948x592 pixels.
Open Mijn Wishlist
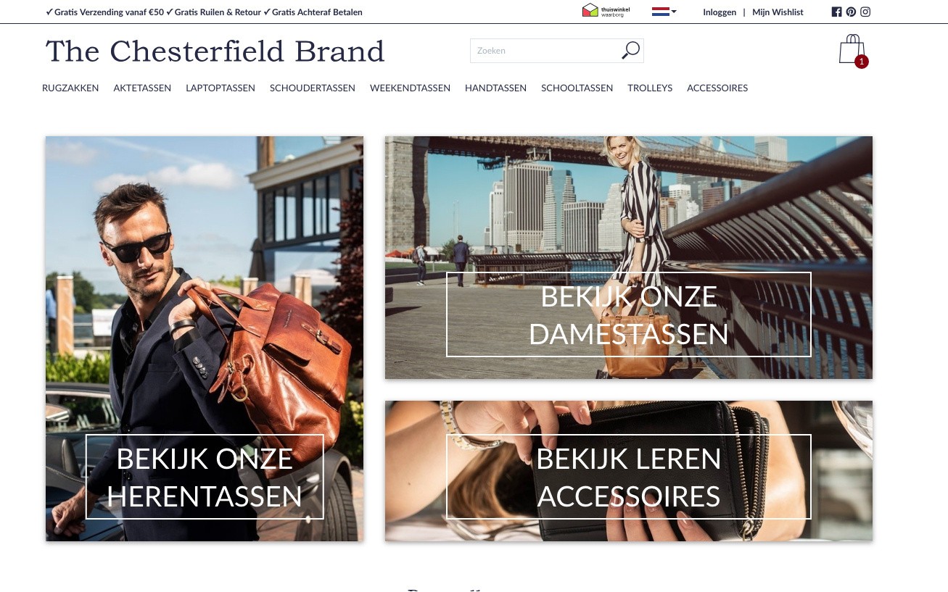pos(778,12)
